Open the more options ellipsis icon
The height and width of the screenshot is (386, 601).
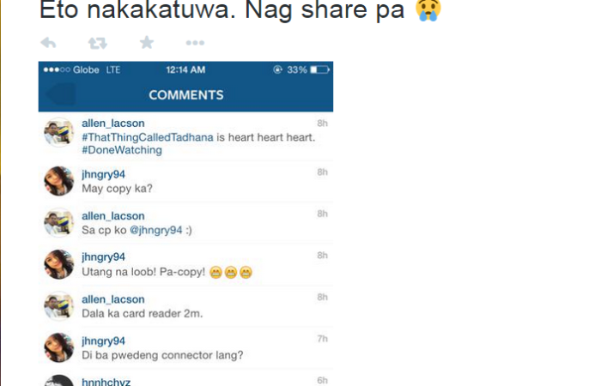195,43
